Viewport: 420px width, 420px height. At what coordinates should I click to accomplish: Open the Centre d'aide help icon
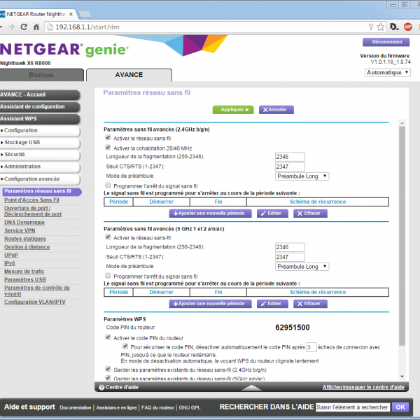pyautogui.click(x=101, y=387)
